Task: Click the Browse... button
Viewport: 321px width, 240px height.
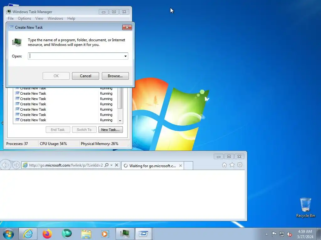Action: [115, 76]
